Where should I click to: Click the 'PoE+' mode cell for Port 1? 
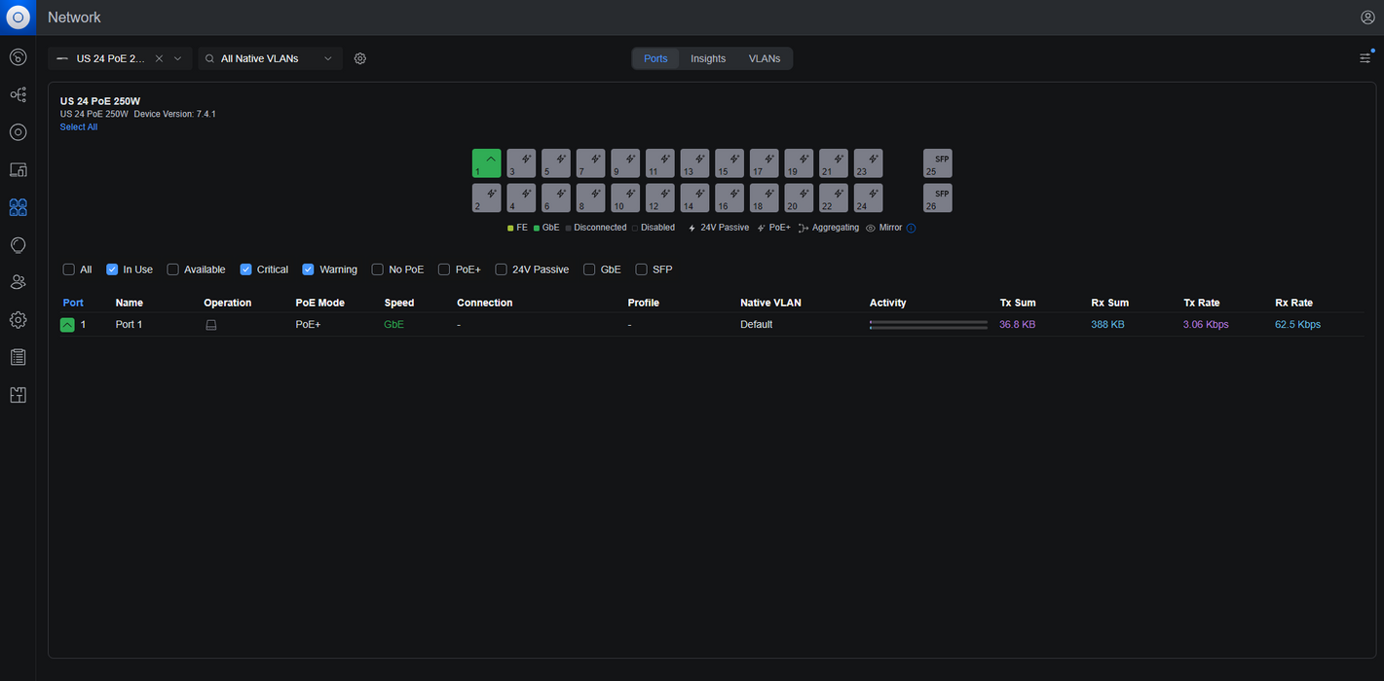308,325
